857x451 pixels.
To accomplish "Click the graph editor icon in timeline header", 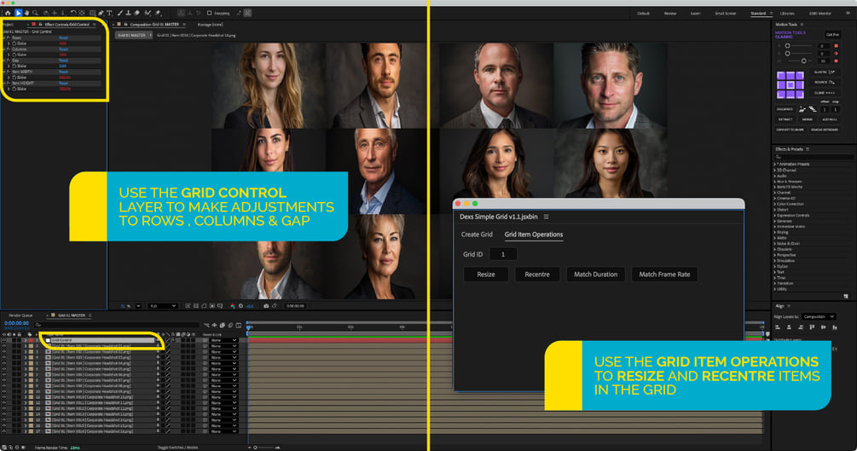I will (x=238, y=326).
